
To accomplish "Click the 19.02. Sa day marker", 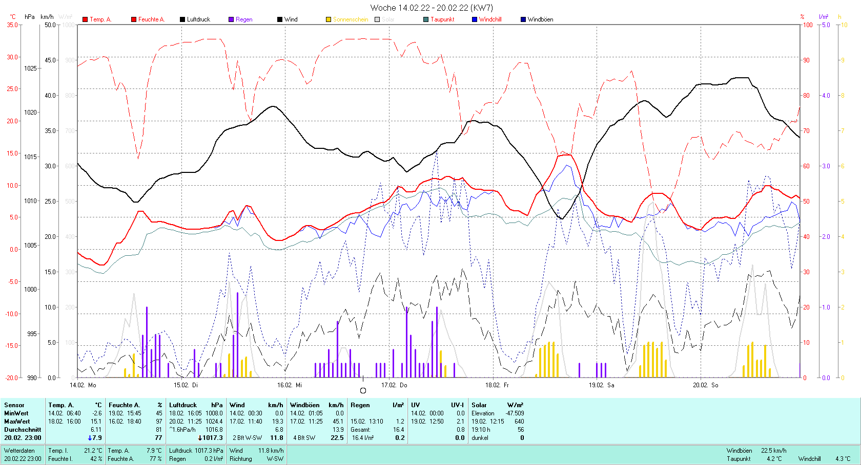I will [601, 385].
